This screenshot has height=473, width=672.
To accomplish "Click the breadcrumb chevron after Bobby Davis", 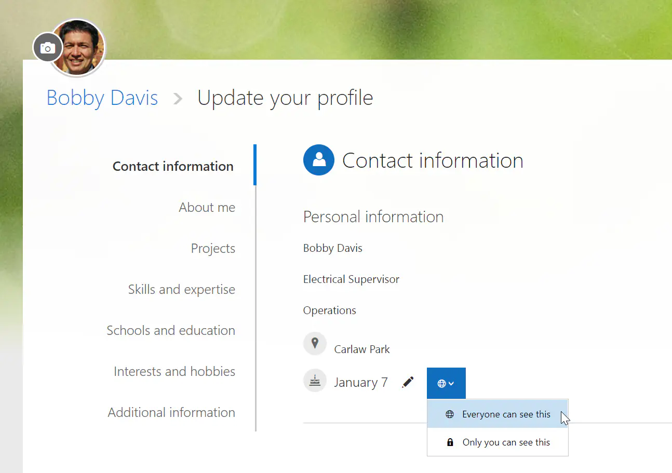I will click(178, 98).
